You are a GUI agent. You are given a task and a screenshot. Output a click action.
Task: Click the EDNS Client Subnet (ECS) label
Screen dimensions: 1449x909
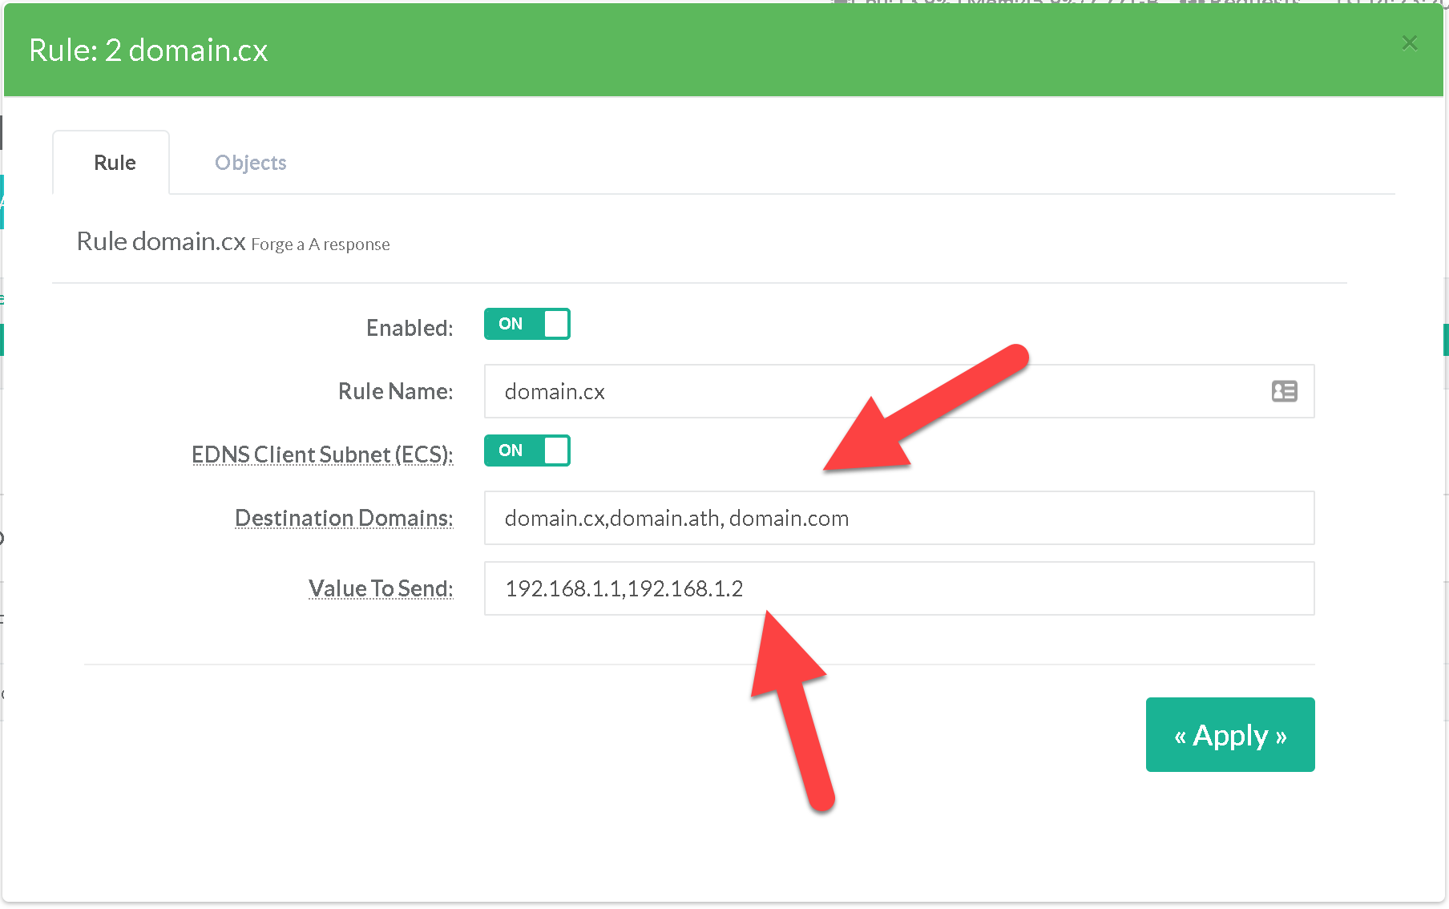click(322, 454)
